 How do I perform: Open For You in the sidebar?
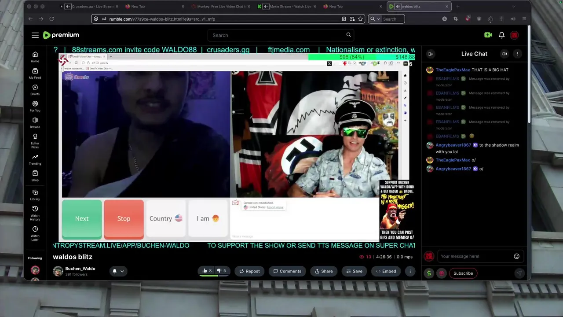tap(35, 106)
